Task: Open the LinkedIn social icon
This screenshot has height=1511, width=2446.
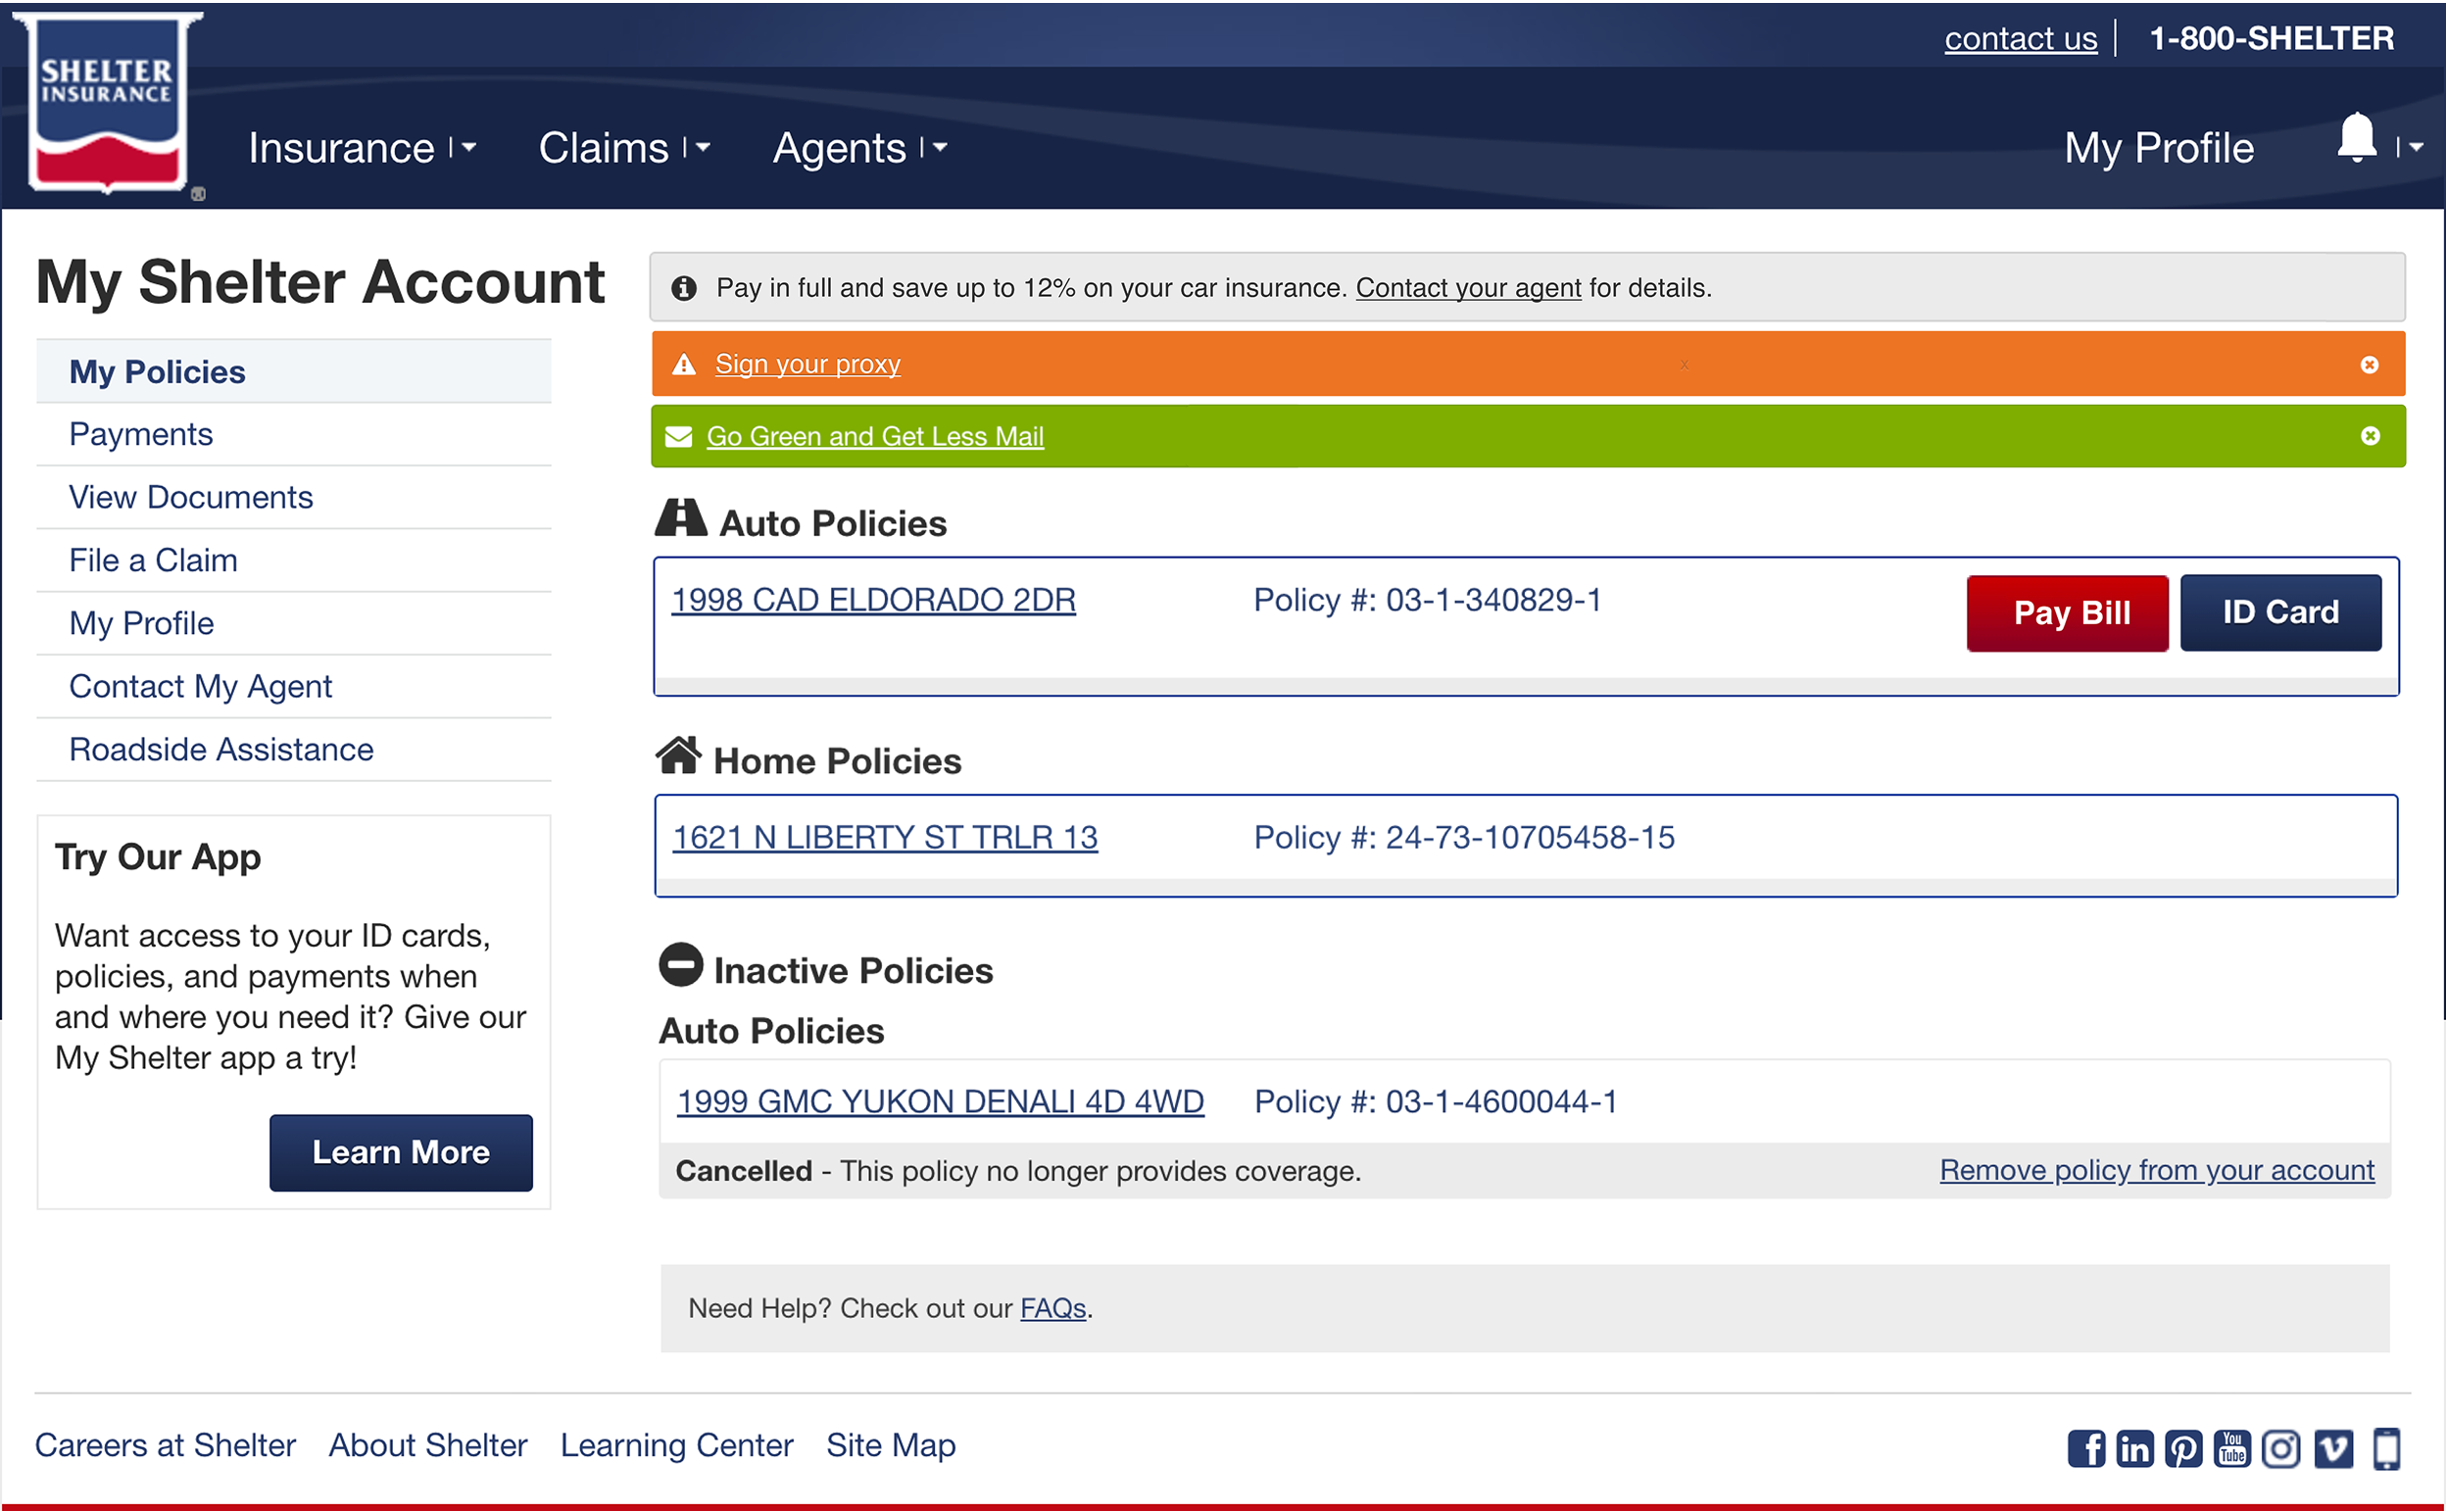Action: pos(2135,1448)
